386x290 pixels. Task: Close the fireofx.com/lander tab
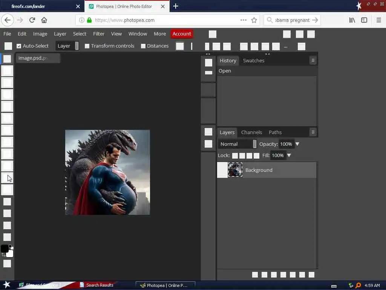coord(78,6)
